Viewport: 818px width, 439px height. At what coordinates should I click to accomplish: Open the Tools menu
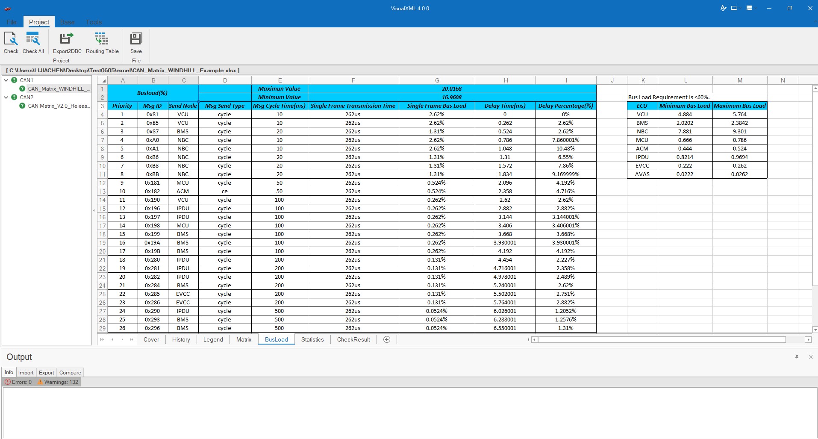click(94, 22)
